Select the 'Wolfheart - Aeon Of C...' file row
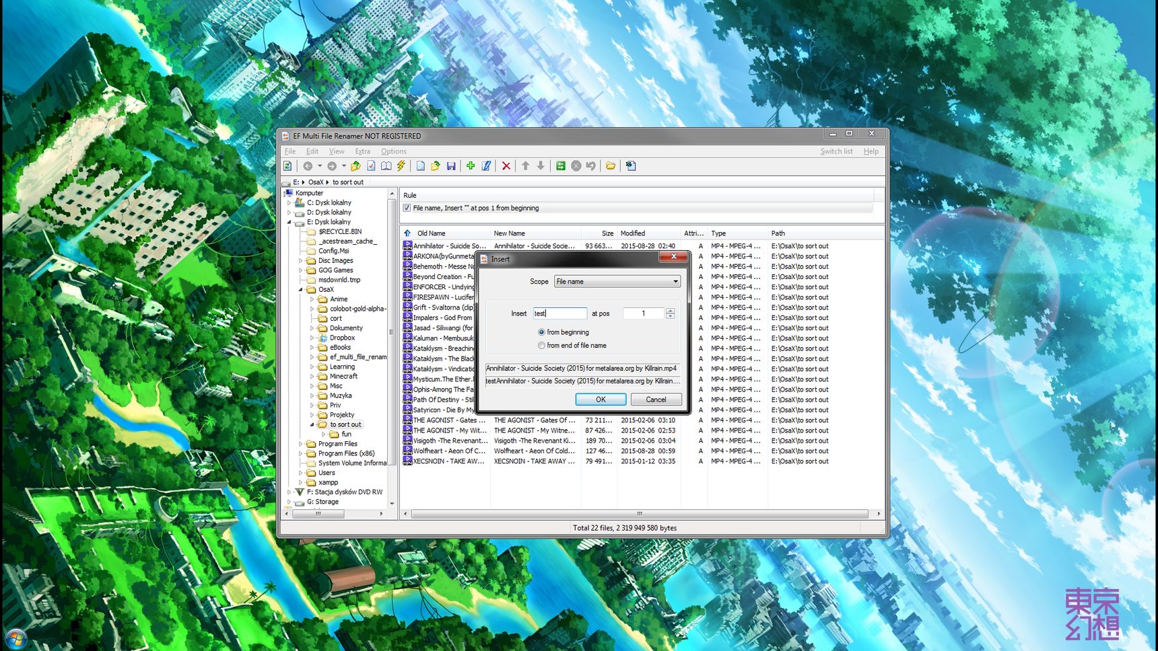This screenshot has width=1158, height=651. [643, 451]
